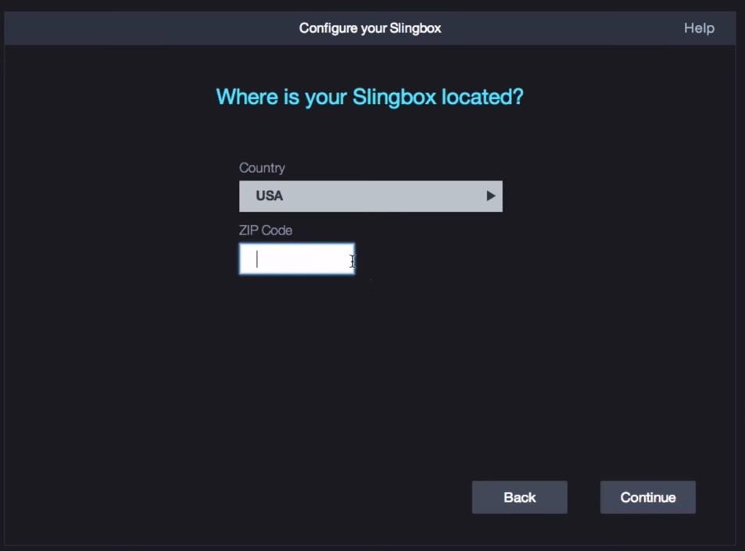Click the text cursor in ZIP field
This screenshot has height=551, width=745.
pyautogui.click(x=256, y=259)
